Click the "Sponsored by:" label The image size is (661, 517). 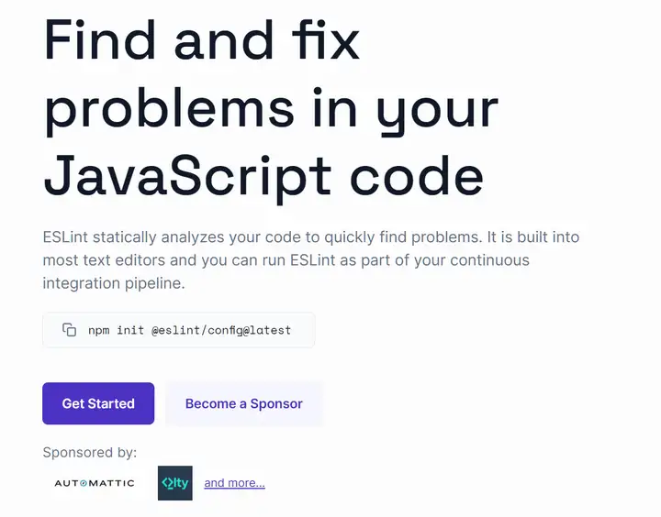pyautogui.click(x=89, y=452)
